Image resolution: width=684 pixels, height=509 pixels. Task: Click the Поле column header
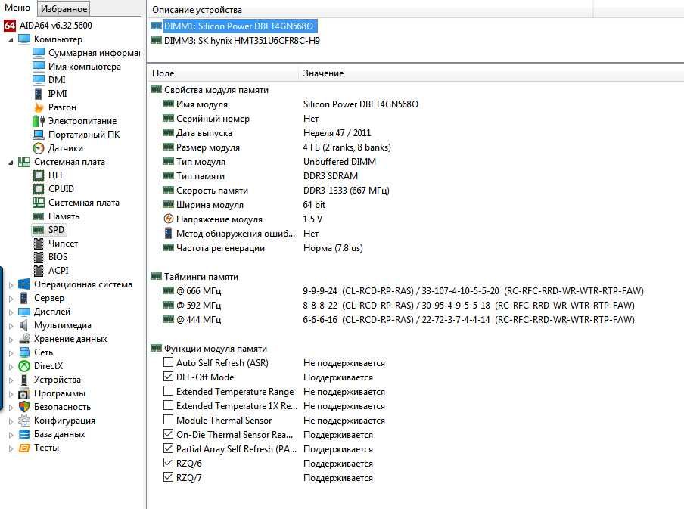[222, 73]
